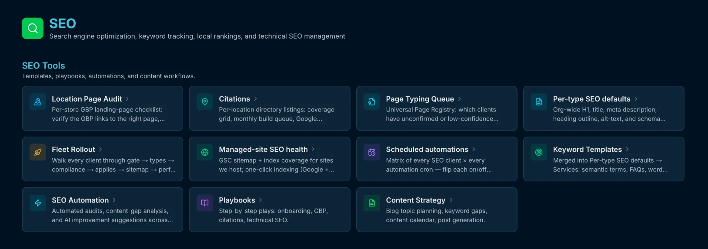Viewport: 708px width, 249px height.
Task: Expand the chevron beside Keyword Templates
Action: pos(627,149)
